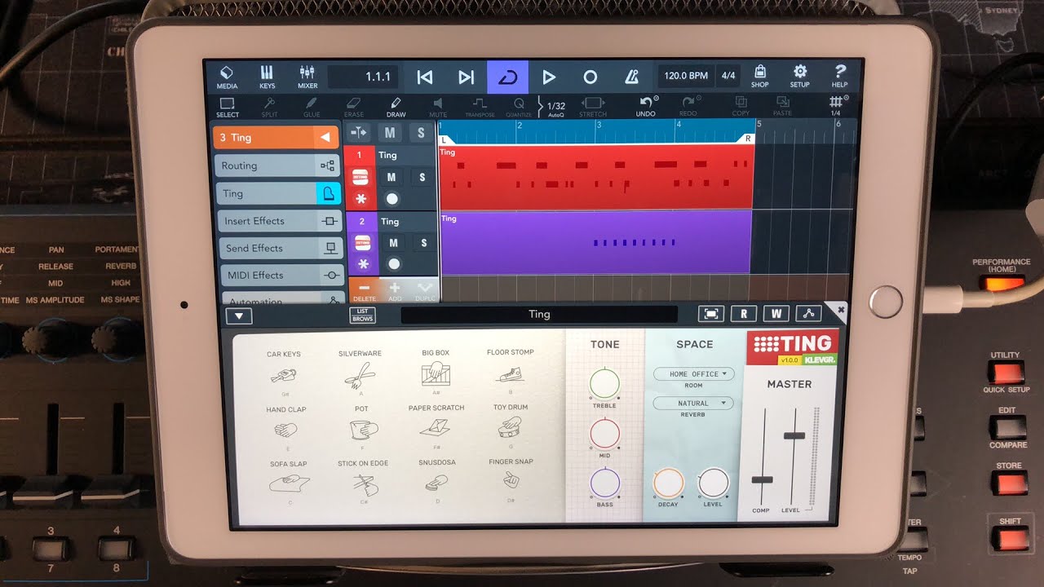Solo track 1 Ting
1044x587 pixels.
point(422,177)
